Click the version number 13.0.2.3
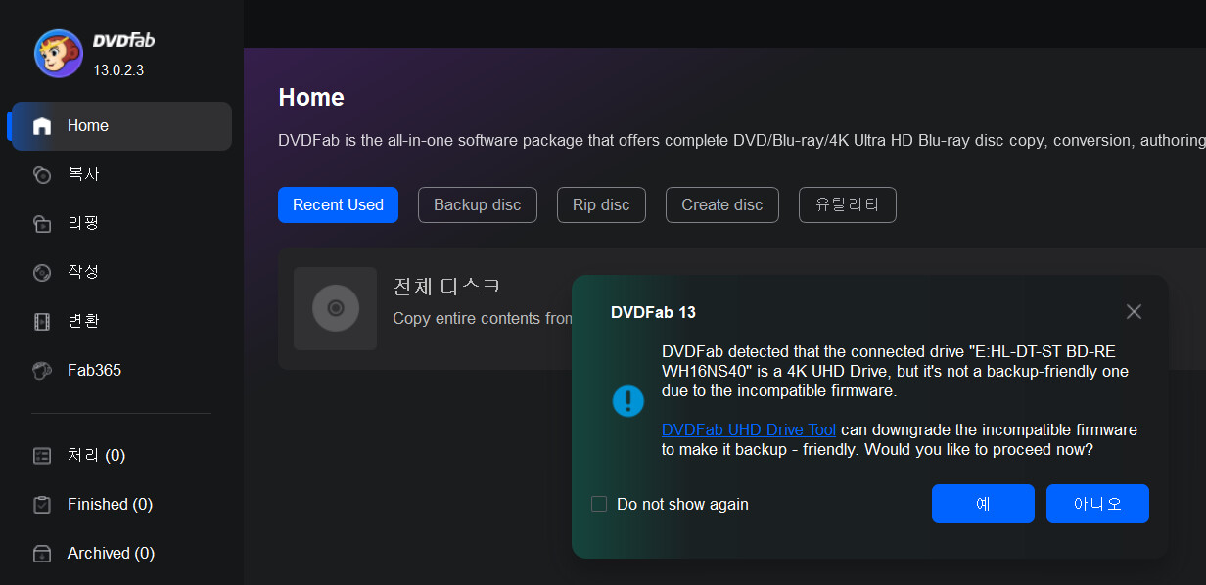The height and width of the screenshot is (585, 1206). pyautogui.click(x=118, y=70)
